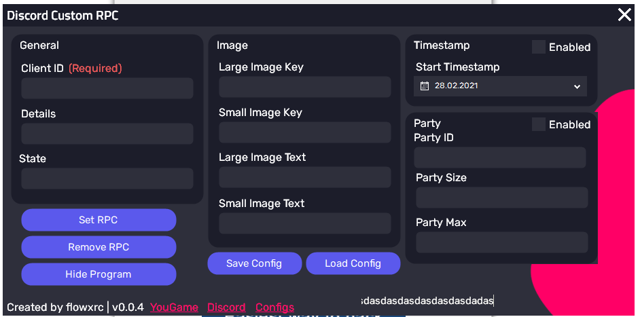Screen dimensions: 640x317
Task: Click the Load Config button
Action: coord(353,263)
